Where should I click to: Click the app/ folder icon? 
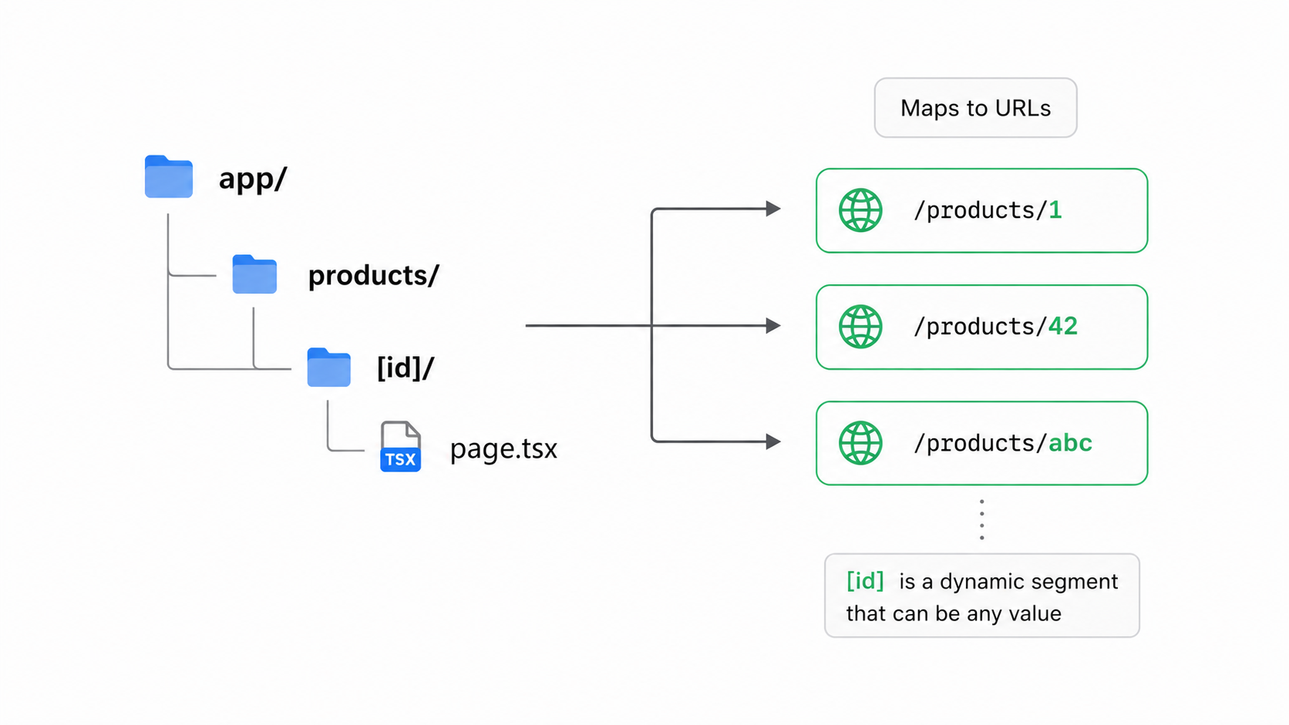169,176
